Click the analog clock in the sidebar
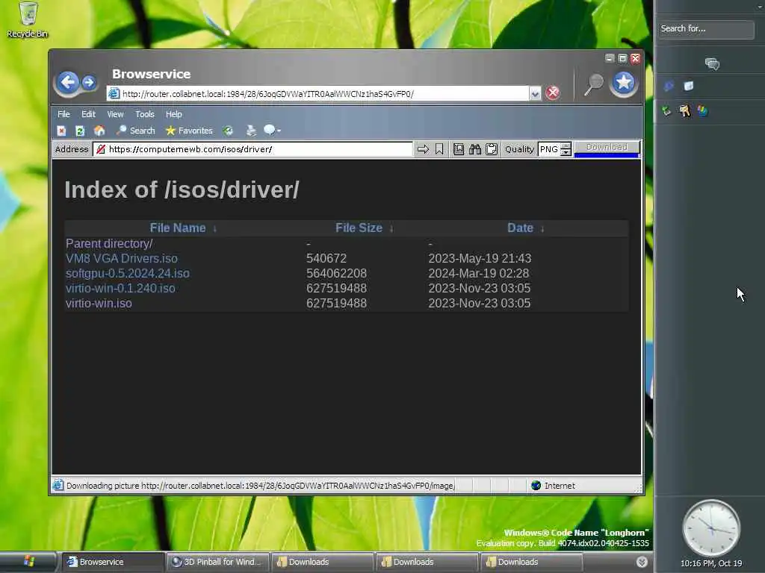 711,528
